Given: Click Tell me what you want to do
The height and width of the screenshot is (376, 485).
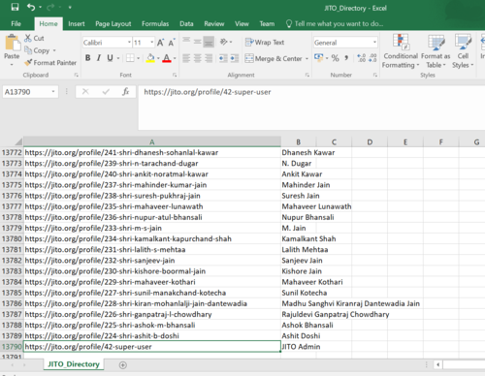Looking at the screenshot, I should click(x=335, y=23).
